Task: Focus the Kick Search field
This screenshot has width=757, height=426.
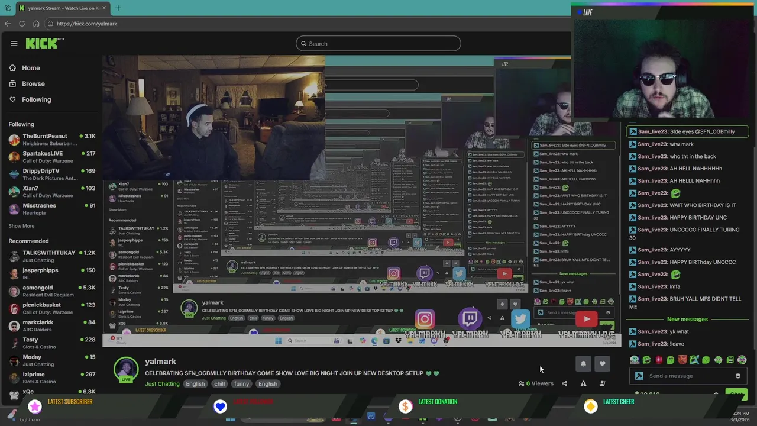Action: (x=378, y=43)
